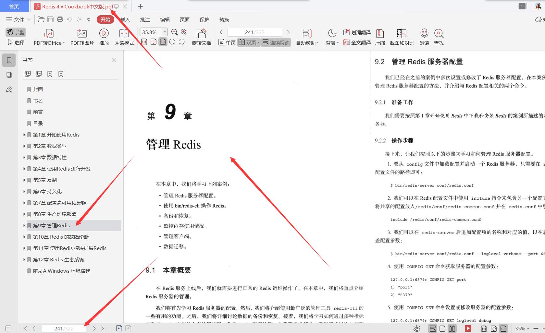Click the PDF转图片 conversion icon
Screen dimensions: 545x333
point(82,37)
